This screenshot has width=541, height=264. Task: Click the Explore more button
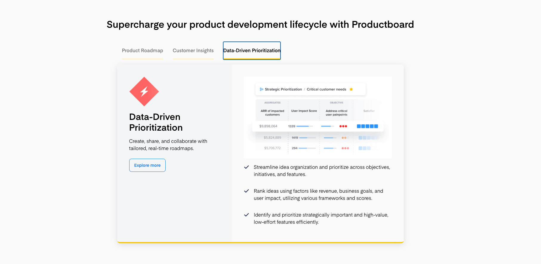147,165
